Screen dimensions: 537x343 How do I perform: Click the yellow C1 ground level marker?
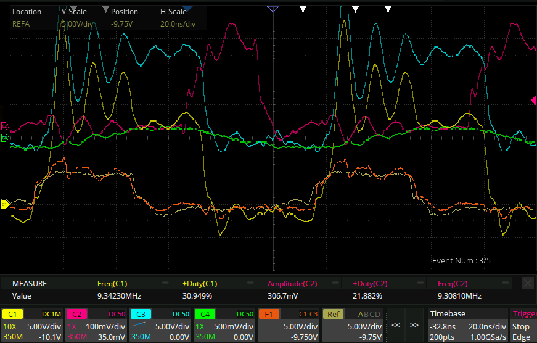[x=5, y=205]
